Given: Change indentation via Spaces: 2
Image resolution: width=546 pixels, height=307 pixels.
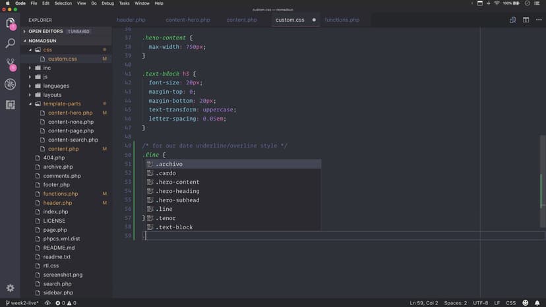Looking at the screenshot, I should (455, 303).
